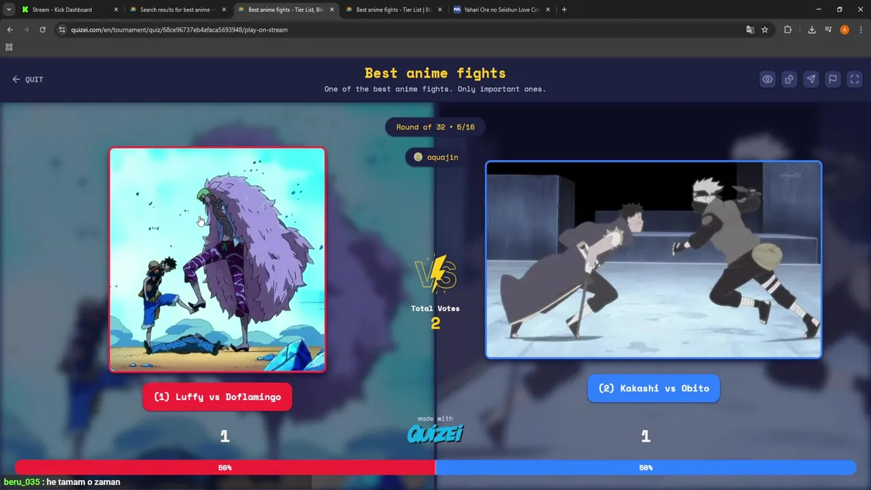Open the apps grid in bookmarks bar

pos(9,47)
